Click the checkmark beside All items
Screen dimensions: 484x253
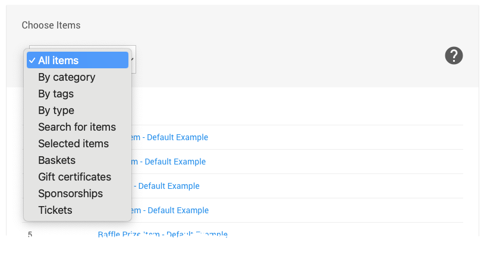coord(32,61)
